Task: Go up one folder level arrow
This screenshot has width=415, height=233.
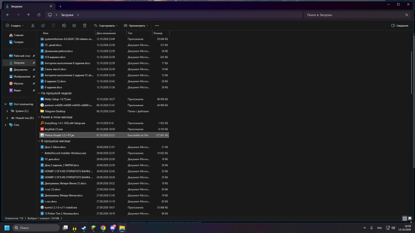Action: coord(28,15)
